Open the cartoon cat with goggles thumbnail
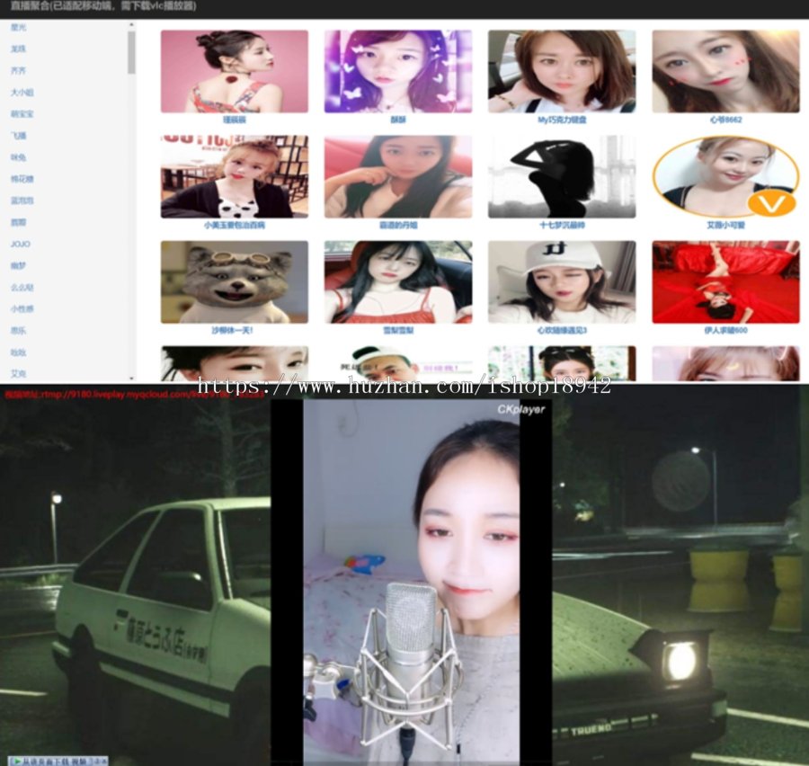The height and width of the screenshot is (766, 809). pyautogui.click(x=235, y=281)
